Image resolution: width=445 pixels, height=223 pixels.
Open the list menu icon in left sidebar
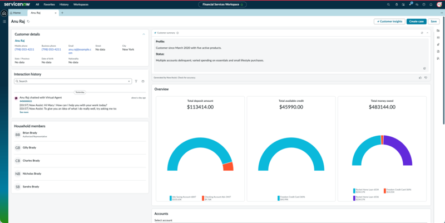tap(4, 22)
